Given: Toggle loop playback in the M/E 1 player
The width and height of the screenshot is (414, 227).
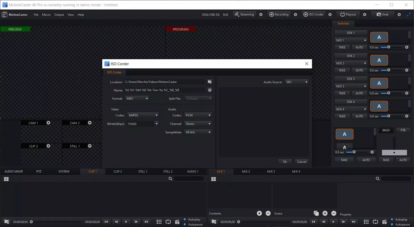Looking at the screenshot, I should 375,222.
